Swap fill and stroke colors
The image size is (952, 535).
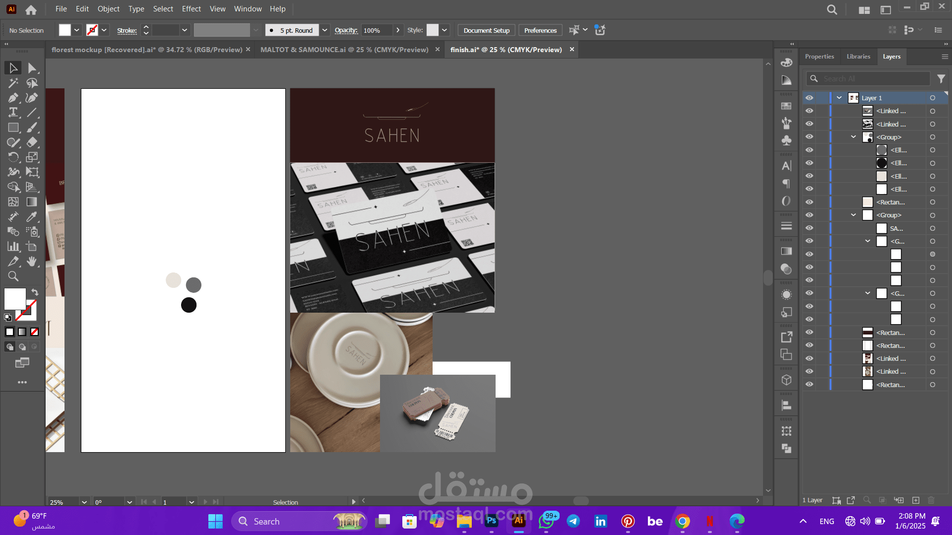coord(35,292)
